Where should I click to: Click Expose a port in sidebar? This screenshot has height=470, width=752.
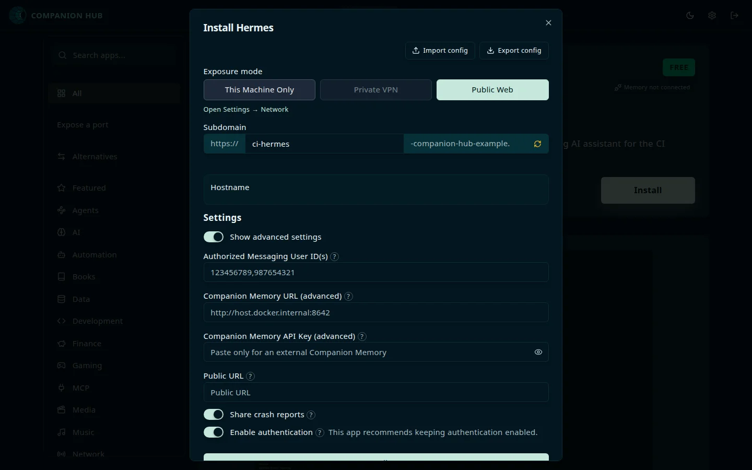click(x=83, y=125)
